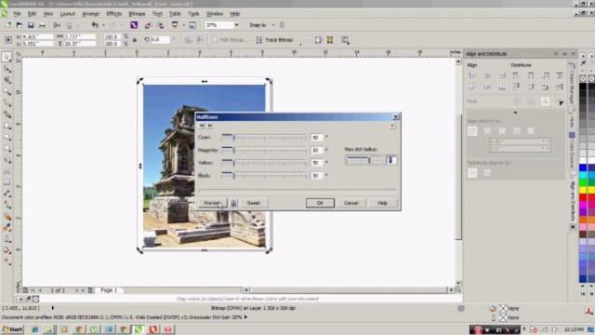595x335 pixels.
Task: Open the Edit menu
Action: [32, 14]
